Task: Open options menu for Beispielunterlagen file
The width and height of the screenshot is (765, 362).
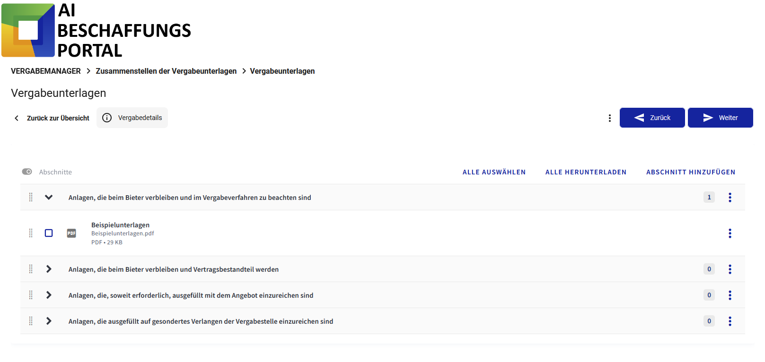Action: point(730,233)
